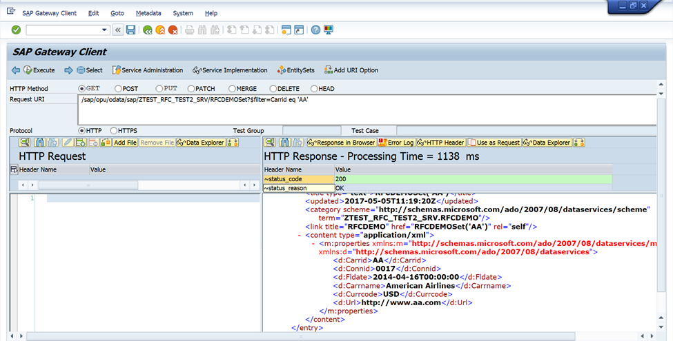The width and height of the screenshot is (673, 341).
Task: Open the Metadata menu
Action: (x=148, y=13)
